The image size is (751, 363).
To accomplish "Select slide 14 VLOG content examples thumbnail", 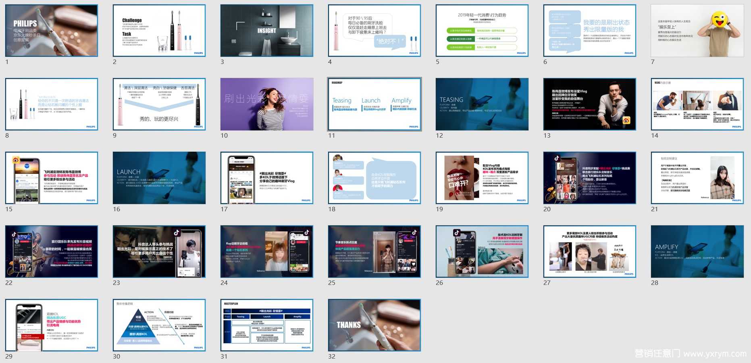I will coord(697,104).
